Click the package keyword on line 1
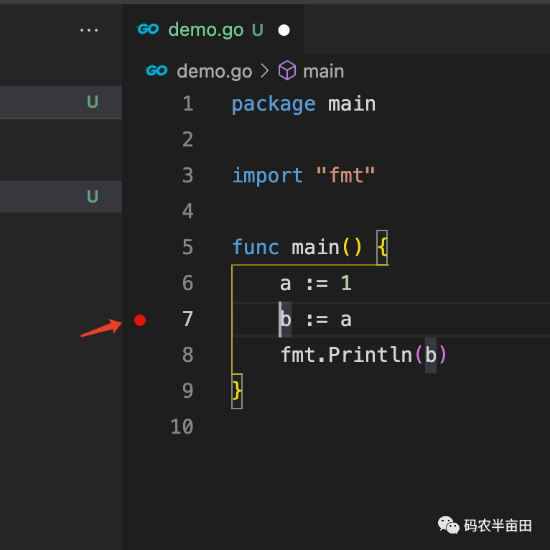Screen dimensions: 550x550 click(x=273, y=104)
